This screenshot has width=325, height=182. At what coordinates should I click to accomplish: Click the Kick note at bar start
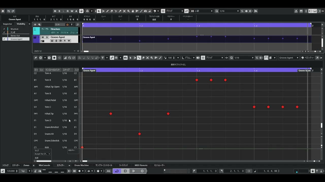coord(82,147)
